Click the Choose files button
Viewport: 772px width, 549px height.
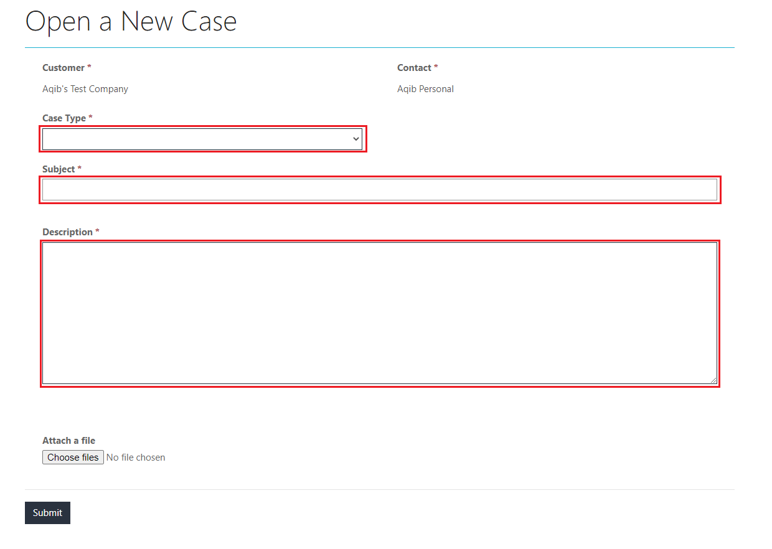(x=73, y=457)
